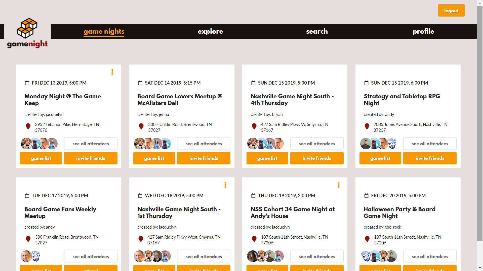The height and width of the screenshot is (271, 483).
Task: See all attendees for Monday Night event
Action: (x=91, y=144)
